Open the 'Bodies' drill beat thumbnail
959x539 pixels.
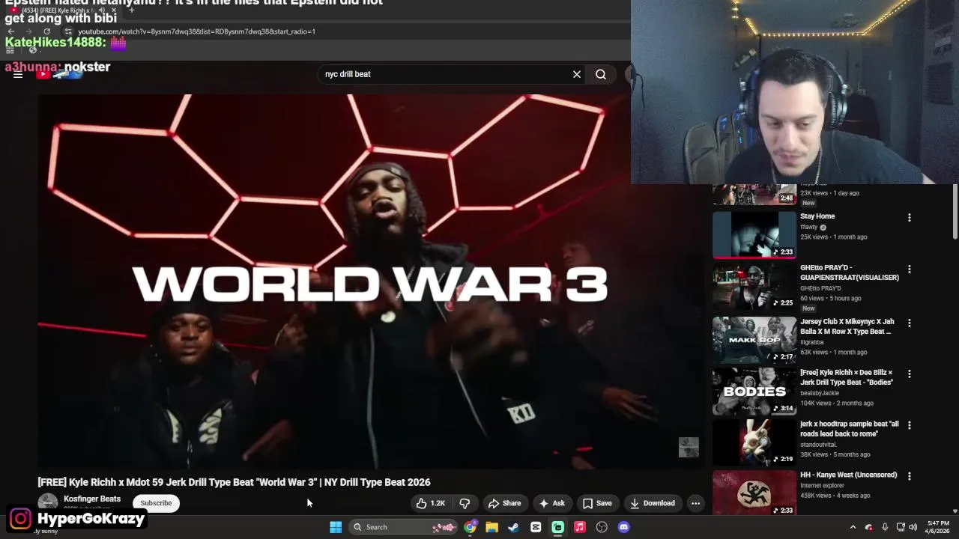754,391
